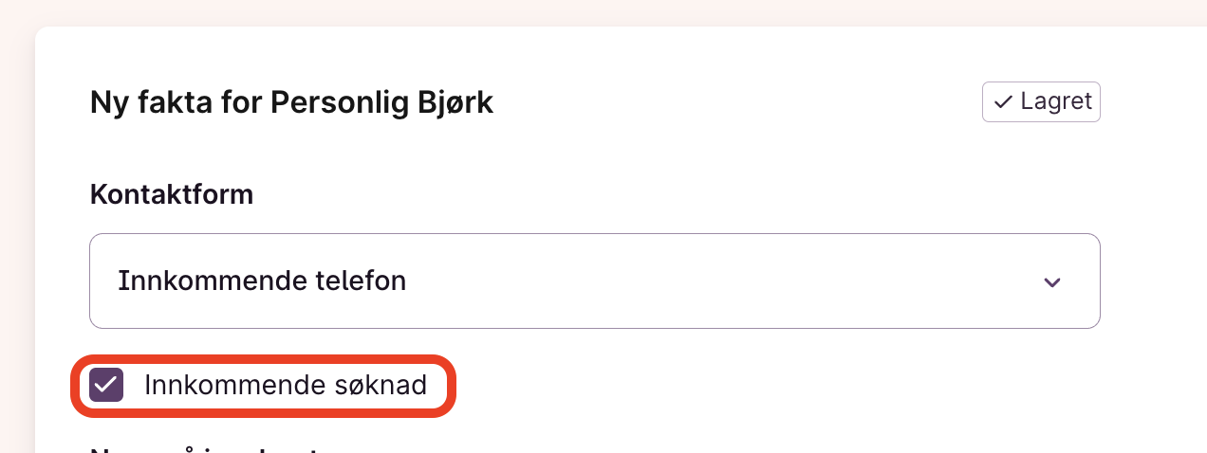
Task: Click the white tick inside the purple checkbox
Action: pyautogui.click(x=106, y=385)
